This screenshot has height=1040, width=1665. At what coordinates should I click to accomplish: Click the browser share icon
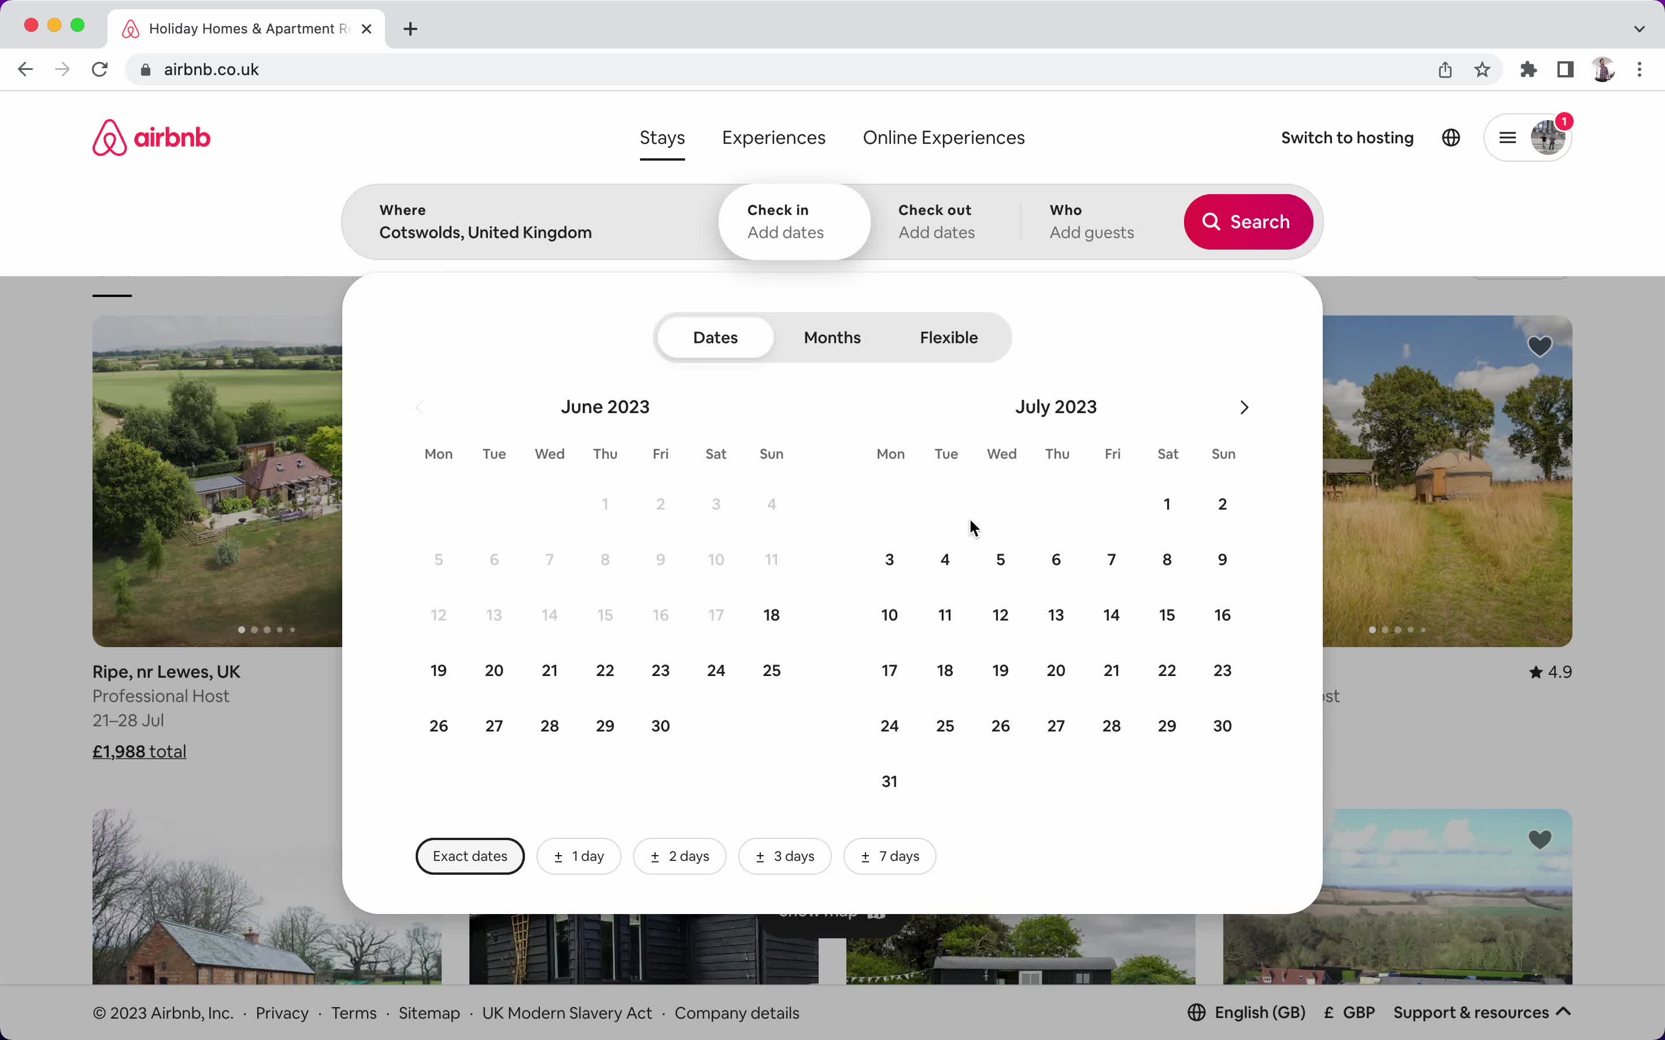point(1444,69)
